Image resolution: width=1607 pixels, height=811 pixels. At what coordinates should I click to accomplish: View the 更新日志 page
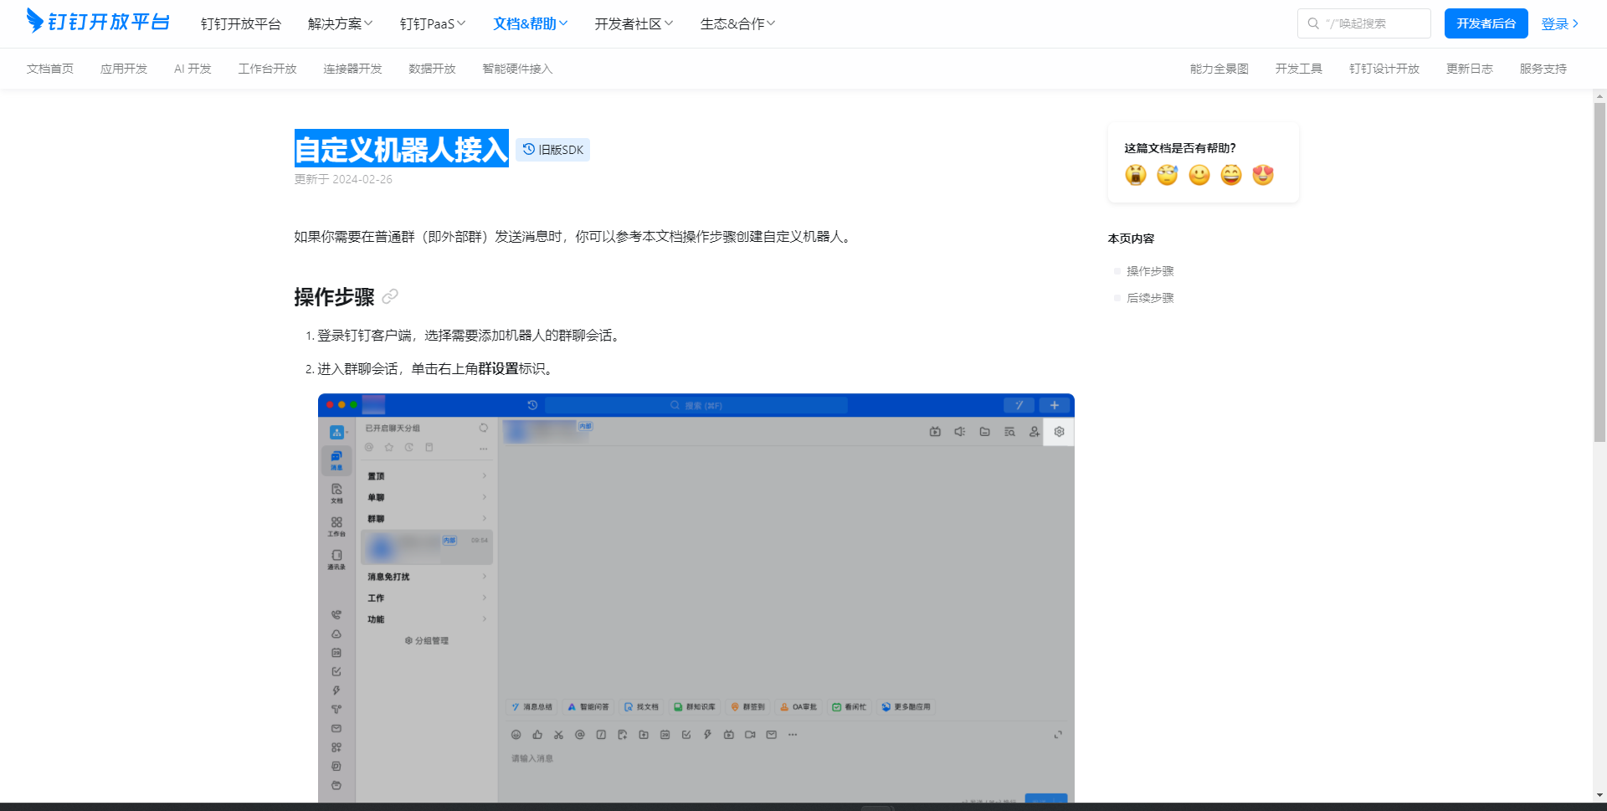click(x=1470, y=69)
